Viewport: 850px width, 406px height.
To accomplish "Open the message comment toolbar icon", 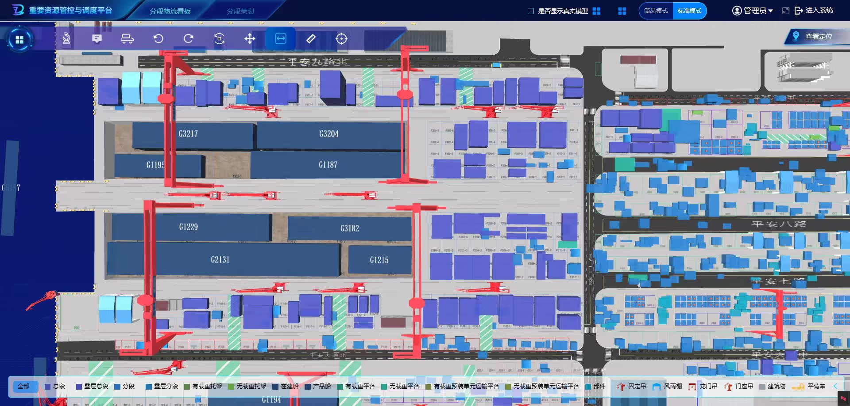I will (x=97, y=39).
